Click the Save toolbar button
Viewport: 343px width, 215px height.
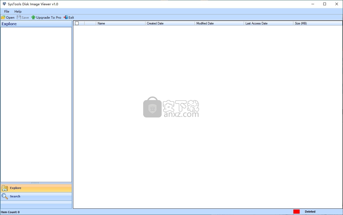(x=23, y=17)
